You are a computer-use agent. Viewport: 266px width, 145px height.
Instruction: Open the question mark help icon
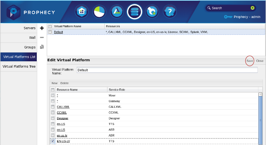point(170,12)
